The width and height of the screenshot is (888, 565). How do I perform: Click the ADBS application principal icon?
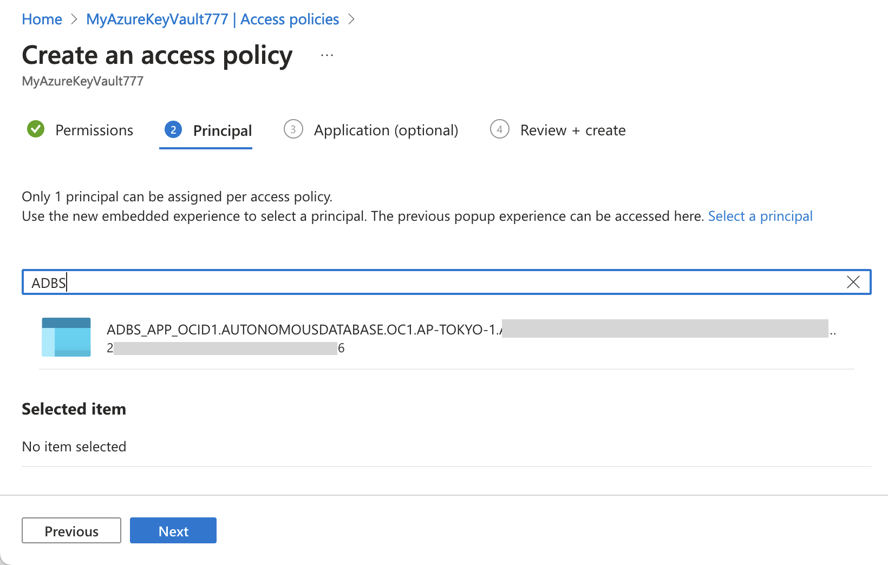pos(66,337)
